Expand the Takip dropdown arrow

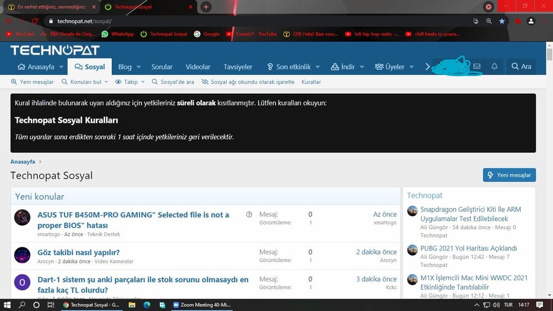point(143,82)
